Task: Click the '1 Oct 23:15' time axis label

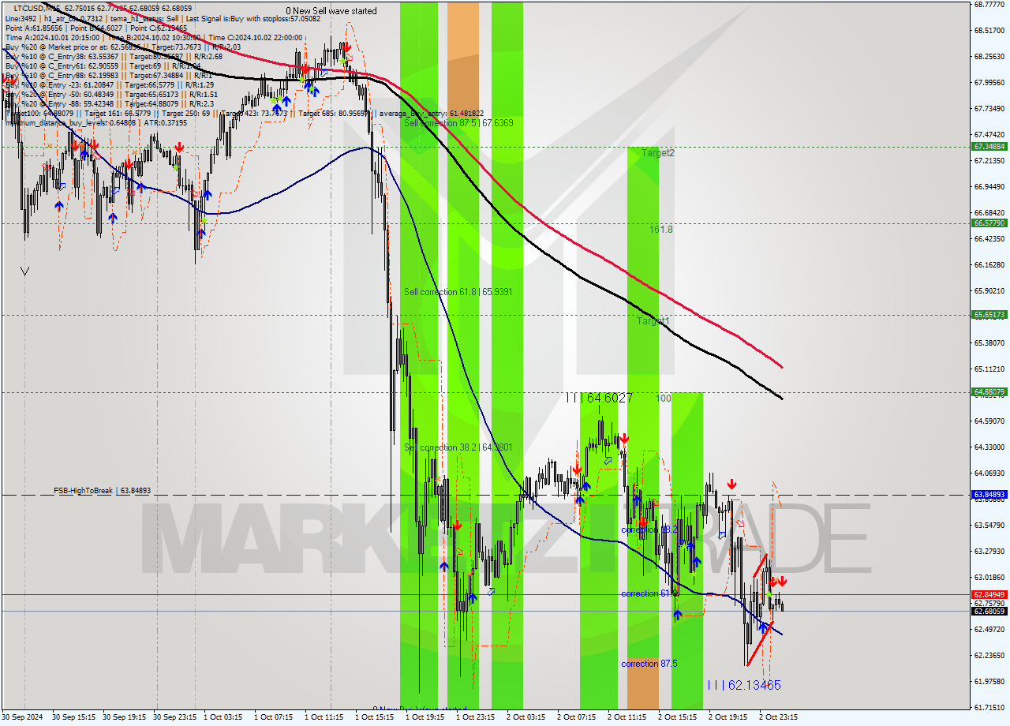Action: [476, 717]
